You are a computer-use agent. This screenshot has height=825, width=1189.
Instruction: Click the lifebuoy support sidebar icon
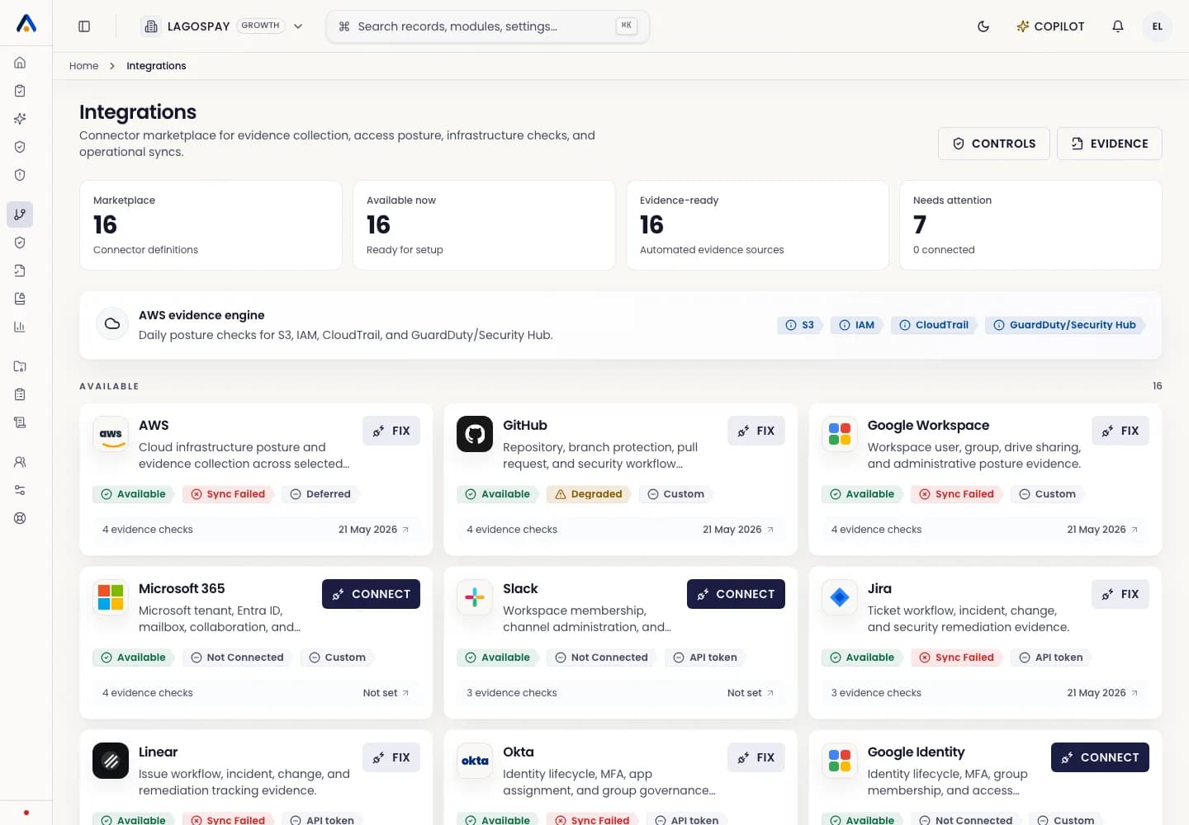click(x=20, y=518)
